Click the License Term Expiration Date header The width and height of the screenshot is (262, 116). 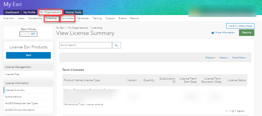tap(211, 80)
